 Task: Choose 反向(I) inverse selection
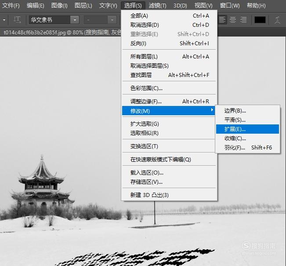point(170,44)
